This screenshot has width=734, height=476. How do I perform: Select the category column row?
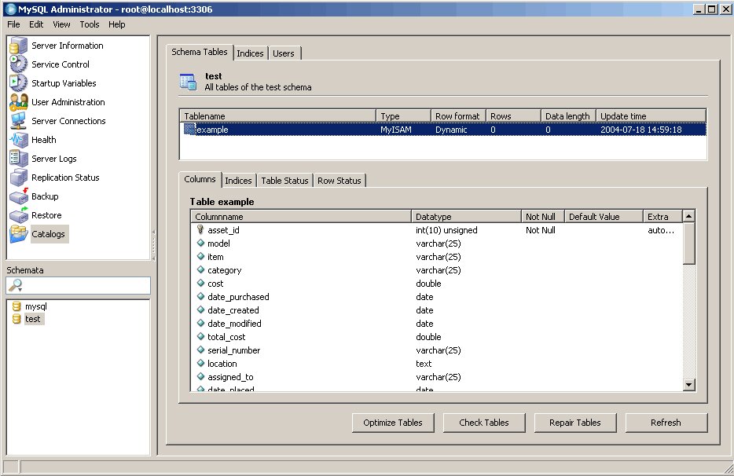437,270
